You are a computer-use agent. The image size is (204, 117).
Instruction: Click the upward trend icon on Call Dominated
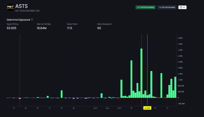(138, 7)
